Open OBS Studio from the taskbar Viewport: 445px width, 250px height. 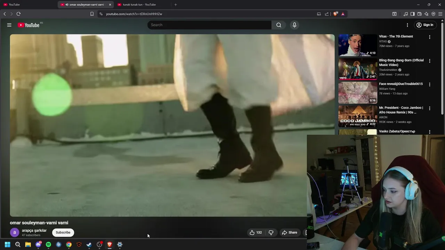coord(99,244)
